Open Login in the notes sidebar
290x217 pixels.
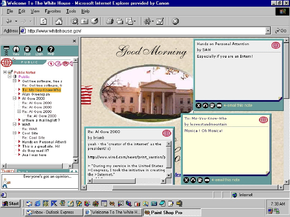(39, 50)
